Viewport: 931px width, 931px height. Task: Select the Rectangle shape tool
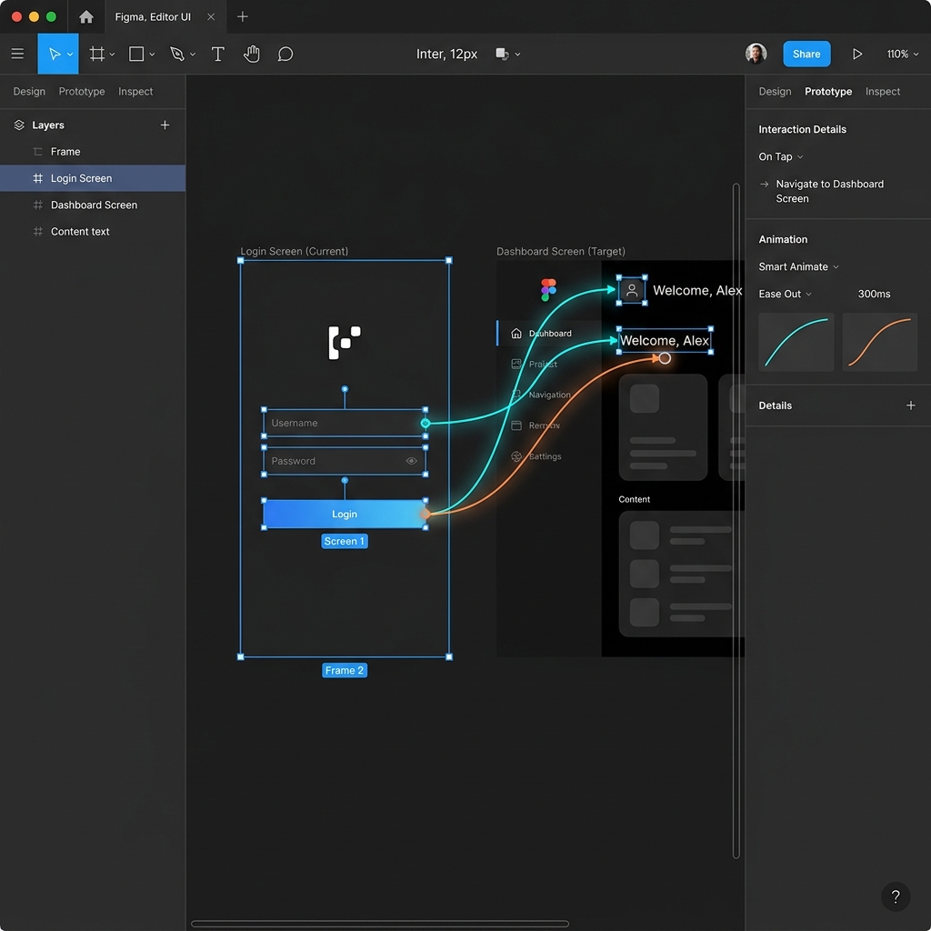coord(136,54)
